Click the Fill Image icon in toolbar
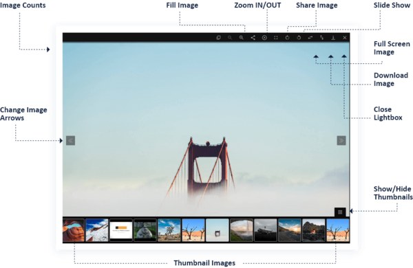Screen dimensions: 413x268 point(218,38)
